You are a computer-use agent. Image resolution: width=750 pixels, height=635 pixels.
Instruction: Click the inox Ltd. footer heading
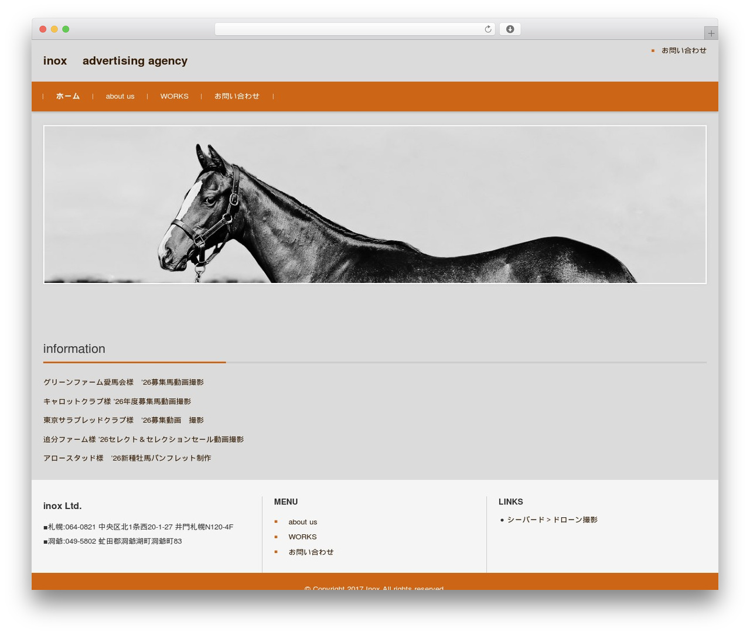coord(62,506)
